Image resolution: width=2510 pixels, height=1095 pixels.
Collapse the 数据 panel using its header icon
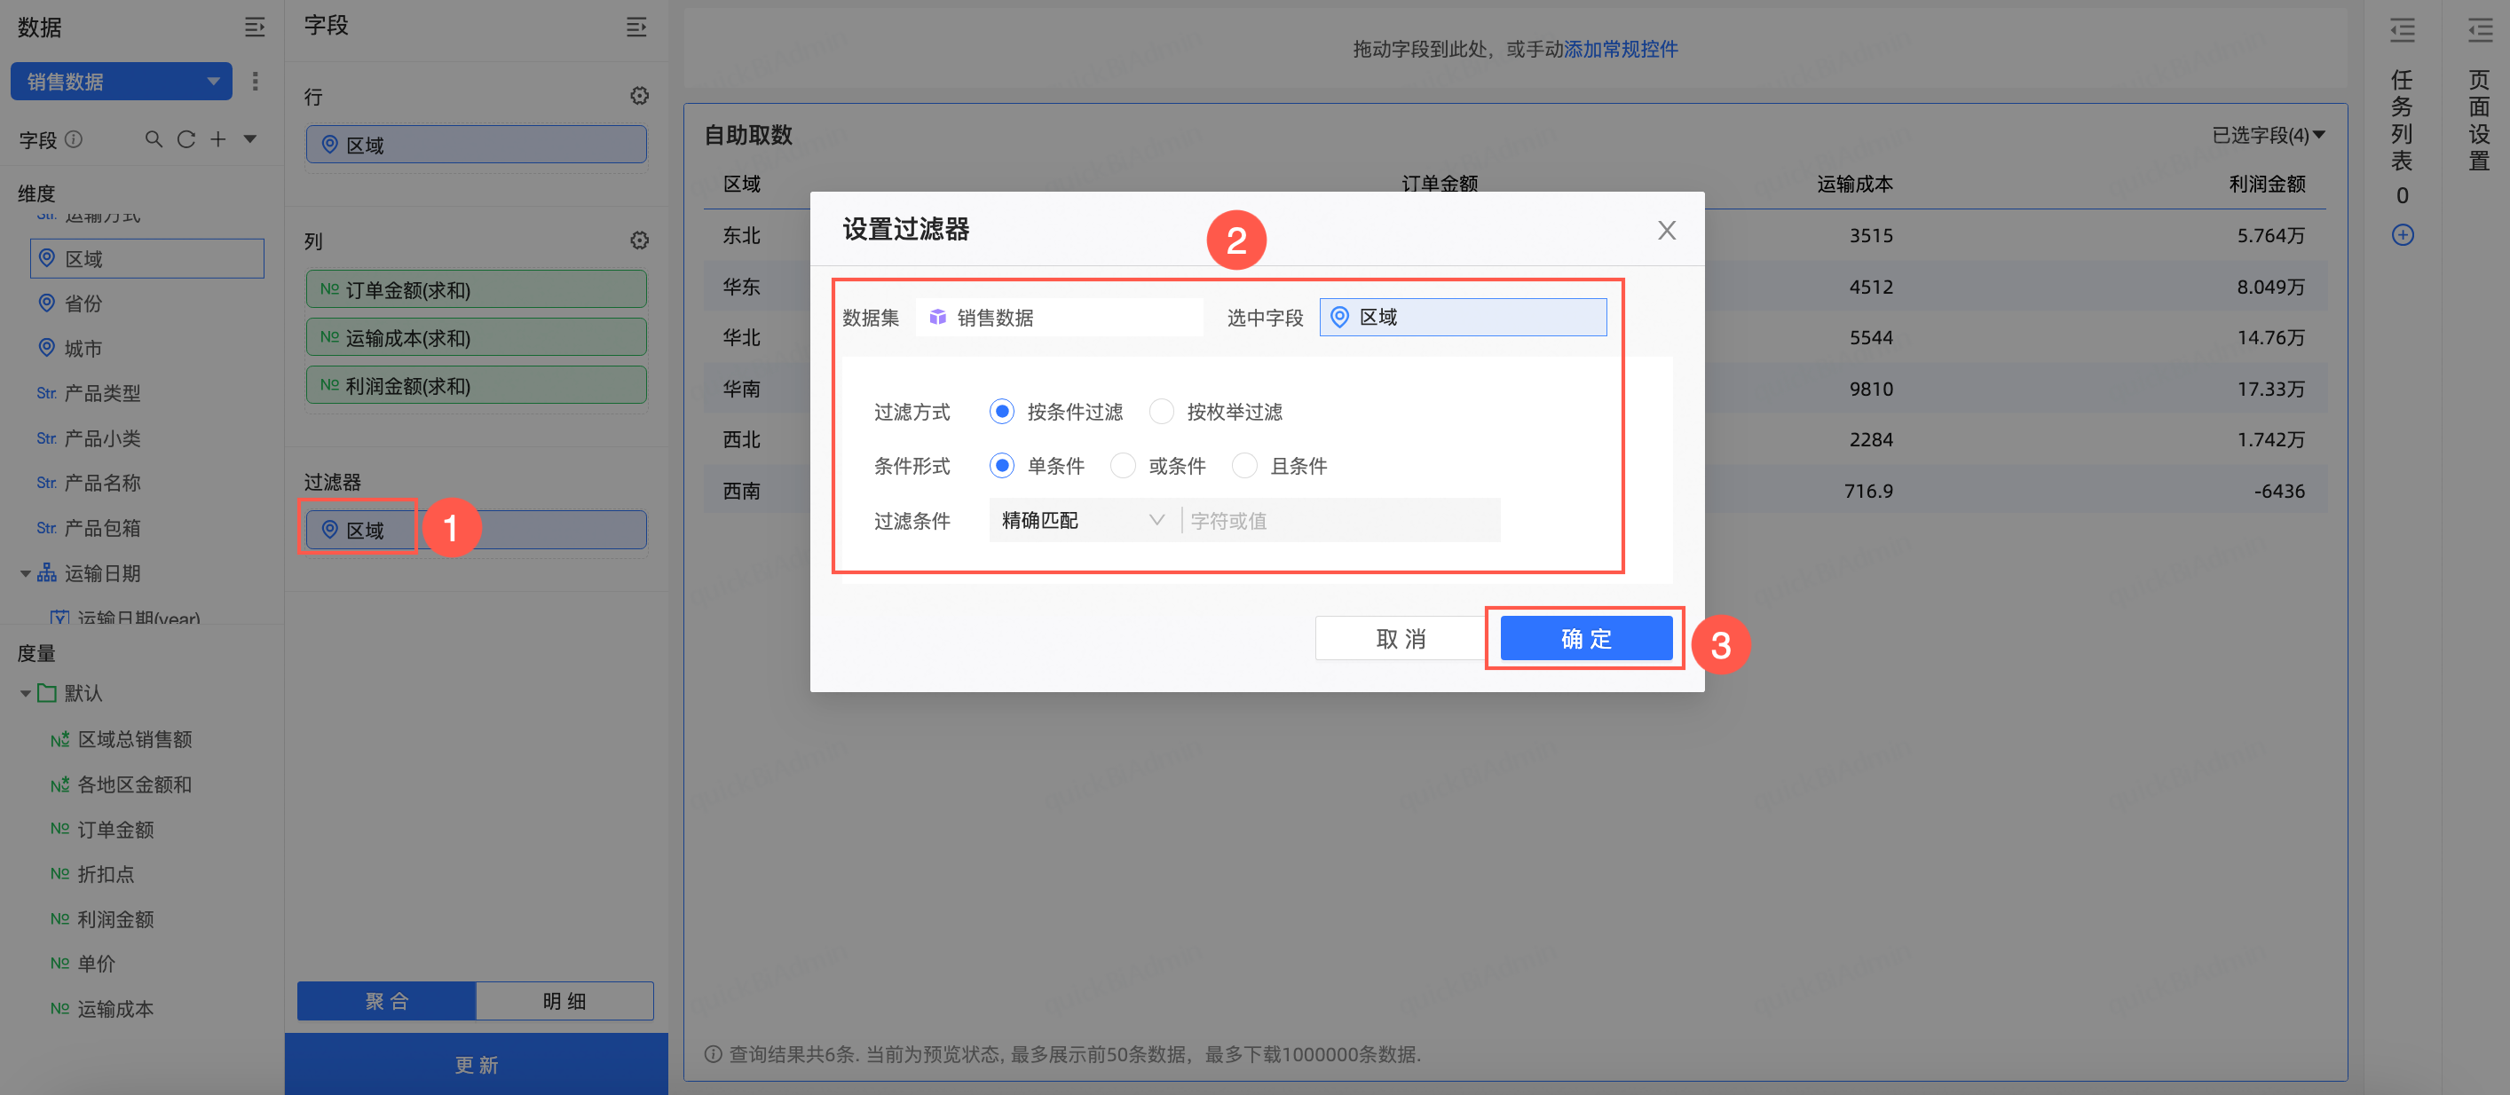click(255, 28)
